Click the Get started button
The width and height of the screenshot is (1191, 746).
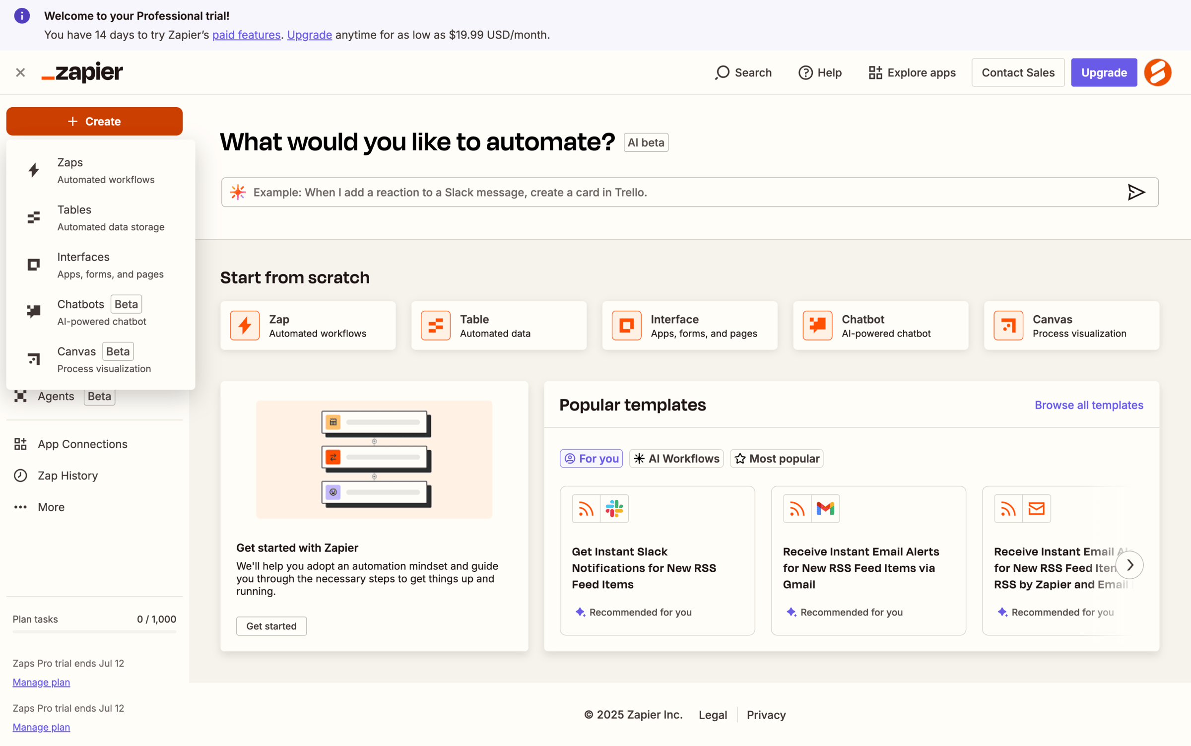tap(271, 626)
